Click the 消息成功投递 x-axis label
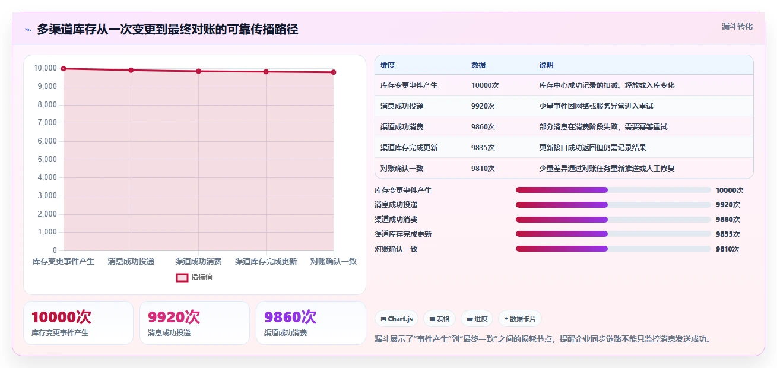Image resolution: width=777 pixels, height=368 pixels. coord(131,262)
